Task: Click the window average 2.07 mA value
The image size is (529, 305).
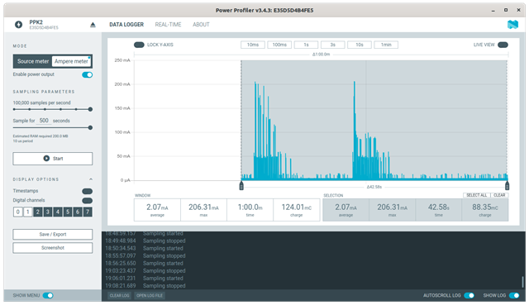Action: tap(157, 207)
